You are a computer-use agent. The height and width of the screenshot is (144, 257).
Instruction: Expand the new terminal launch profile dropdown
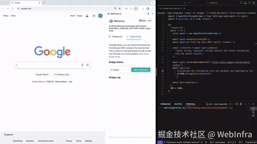(x=233, y=104)
